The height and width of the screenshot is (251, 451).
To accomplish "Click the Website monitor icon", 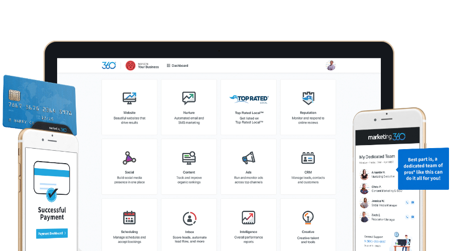I will (x=129, y=98).
